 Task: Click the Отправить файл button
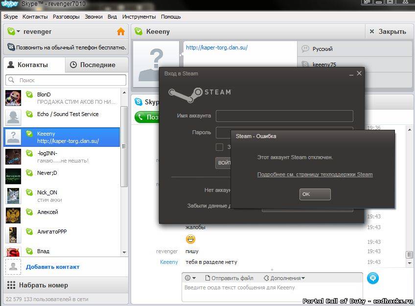tap(229, 278)
